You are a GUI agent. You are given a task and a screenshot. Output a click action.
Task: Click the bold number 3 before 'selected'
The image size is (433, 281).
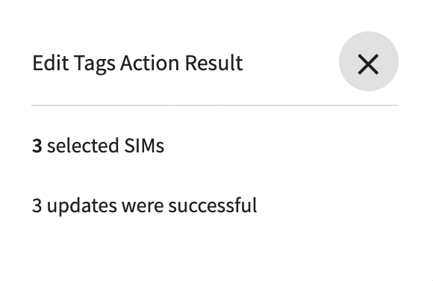[37, 146]
